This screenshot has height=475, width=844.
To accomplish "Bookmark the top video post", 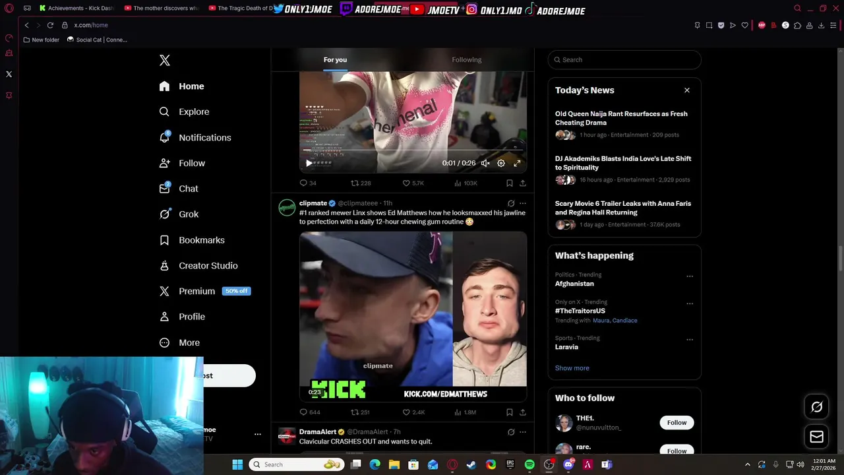I will (x=509, y=183).
